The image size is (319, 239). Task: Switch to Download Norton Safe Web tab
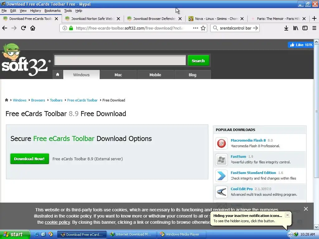(93, 19)
